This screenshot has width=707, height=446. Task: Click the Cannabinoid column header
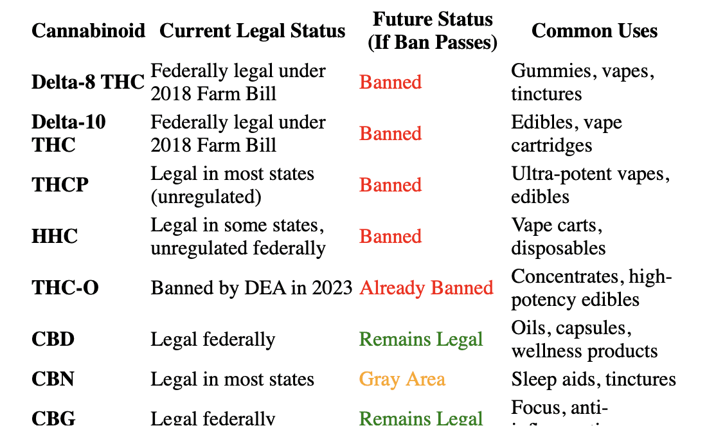click(89, 31)
